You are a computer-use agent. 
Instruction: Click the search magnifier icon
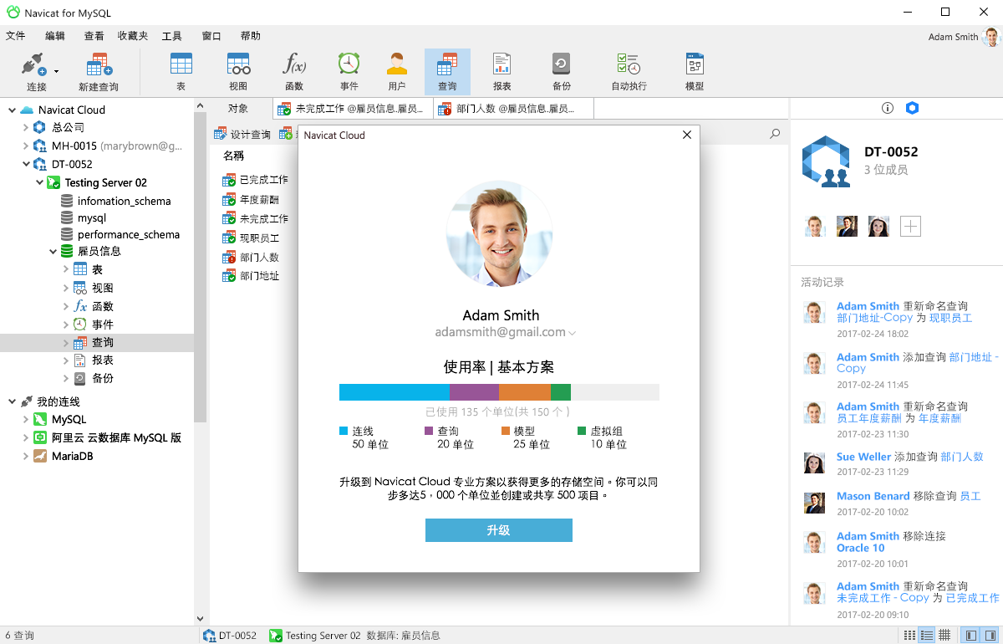click(775, 134)
